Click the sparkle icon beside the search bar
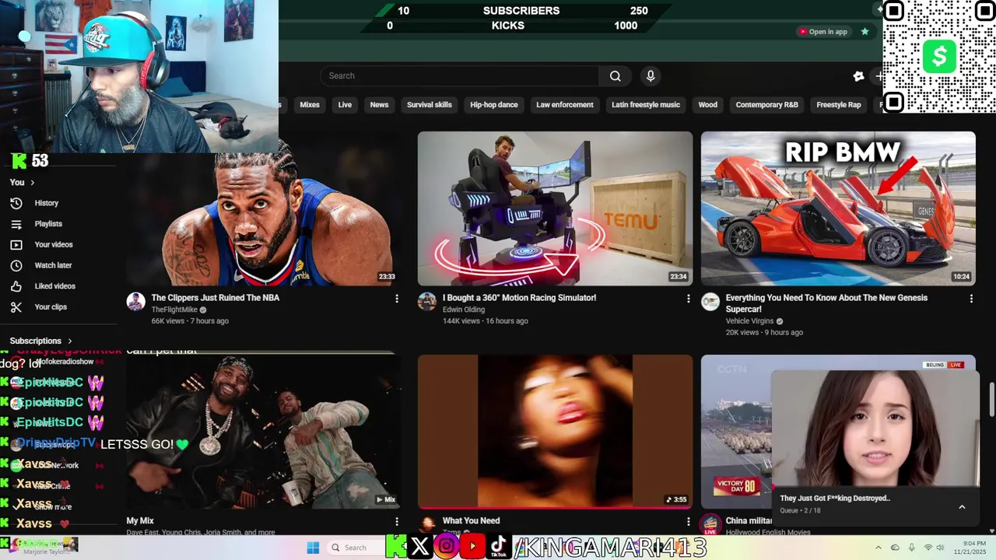 858,76
